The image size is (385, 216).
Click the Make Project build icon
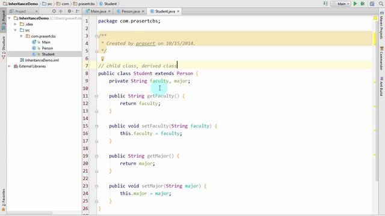coord(325,4)
